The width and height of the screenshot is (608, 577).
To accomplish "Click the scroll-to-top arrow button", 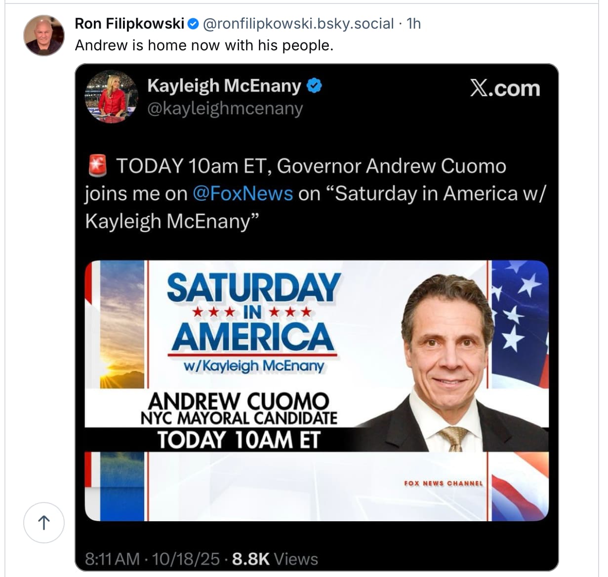I will 44,523.
